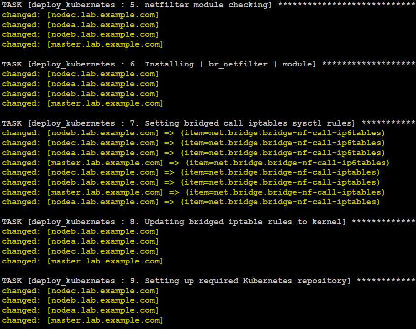This screenshot has height=329, width=416.
Task: Select nodec changed line under task 9
Action: click(x=80, y=291)
